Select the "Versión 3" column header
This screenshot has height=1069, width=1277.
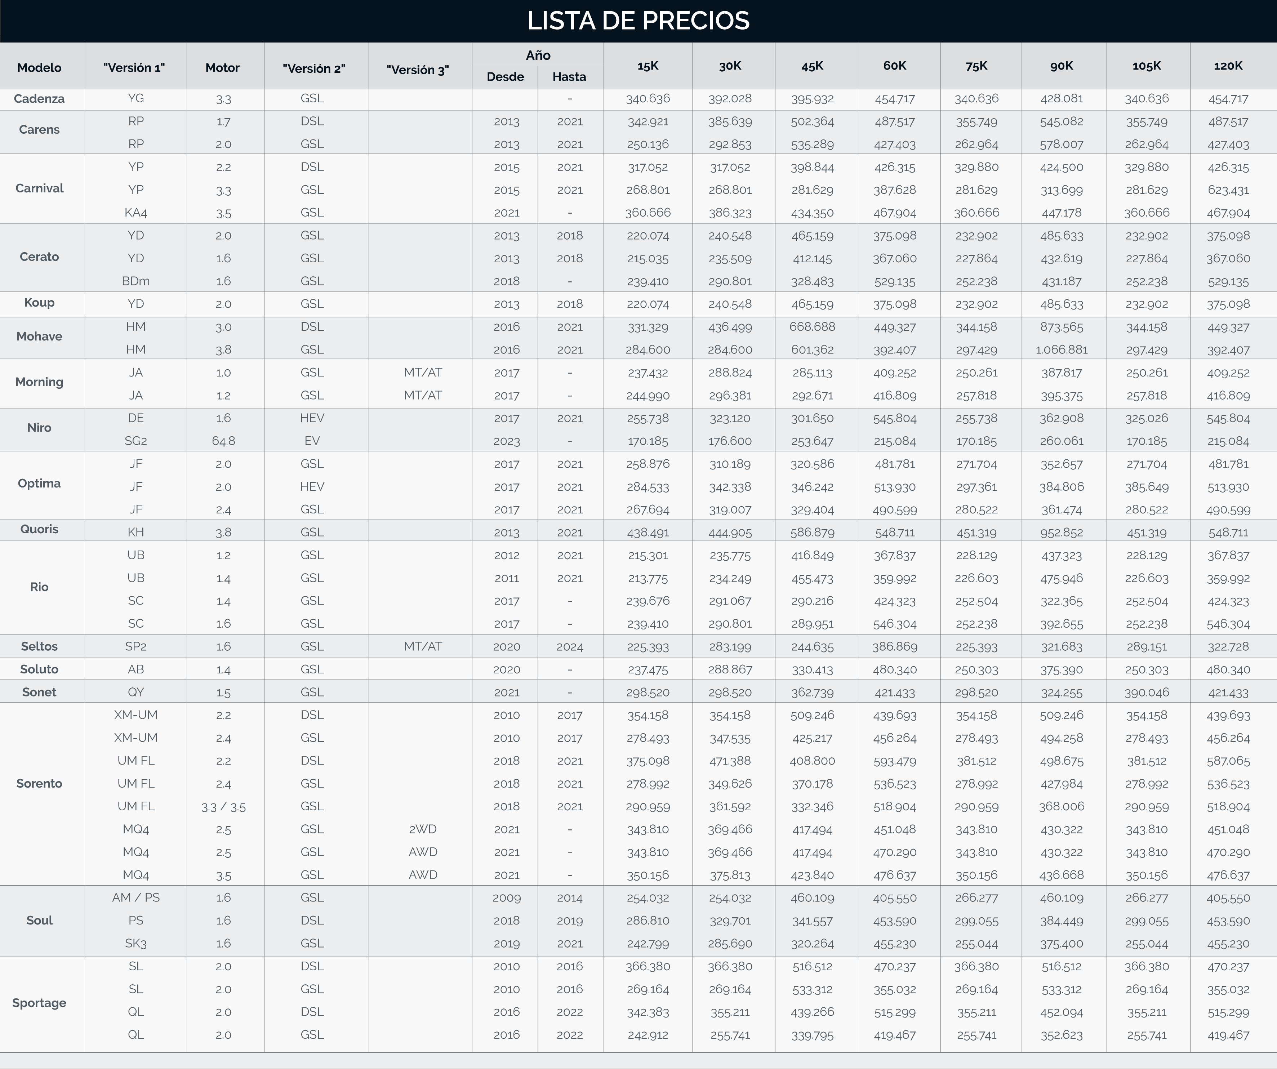(418, 69)
